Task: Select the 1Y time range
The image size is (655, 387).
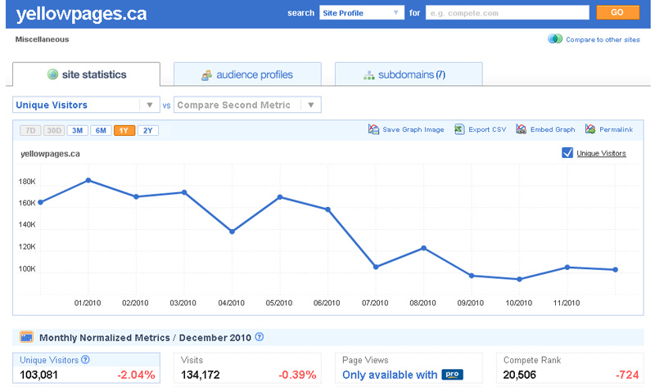Action: coord(124,130)
